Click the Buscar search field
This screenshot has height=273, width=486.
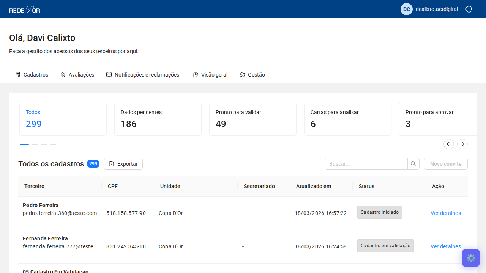[x=366, y=164]
